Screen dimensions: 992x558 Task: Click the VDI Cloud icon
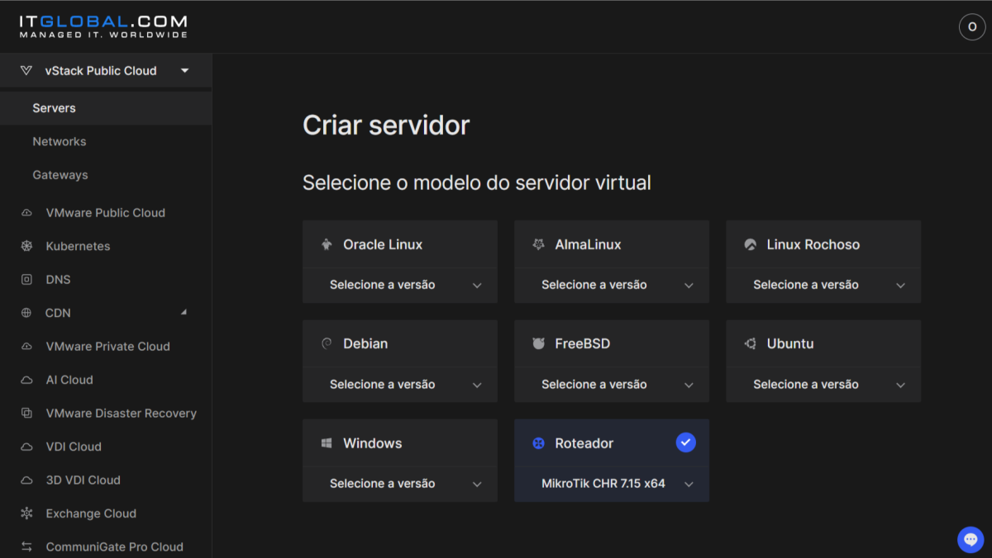coord(26,447)
